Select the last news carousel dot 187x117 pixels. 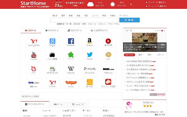coord(164,31)
